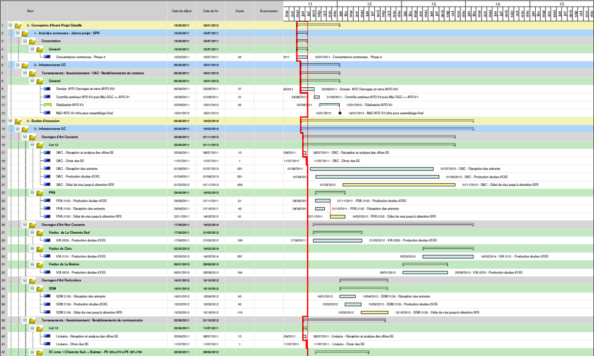Click the task icon for Contrôle extérieur APD-V0
Screen dimensions: 594x356
pos(48,97)
